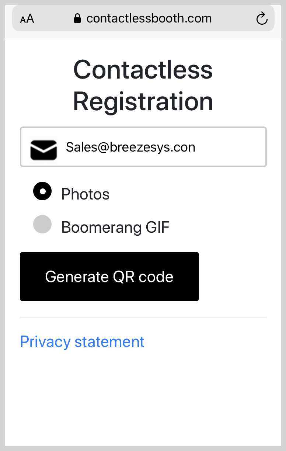Tap the padlock security icon
Viewport: 286px width, 451px height.
pos(77,18)
